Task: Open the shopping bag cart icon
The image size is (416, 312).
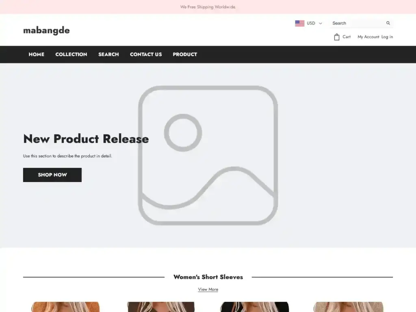Action: (337, 37)
